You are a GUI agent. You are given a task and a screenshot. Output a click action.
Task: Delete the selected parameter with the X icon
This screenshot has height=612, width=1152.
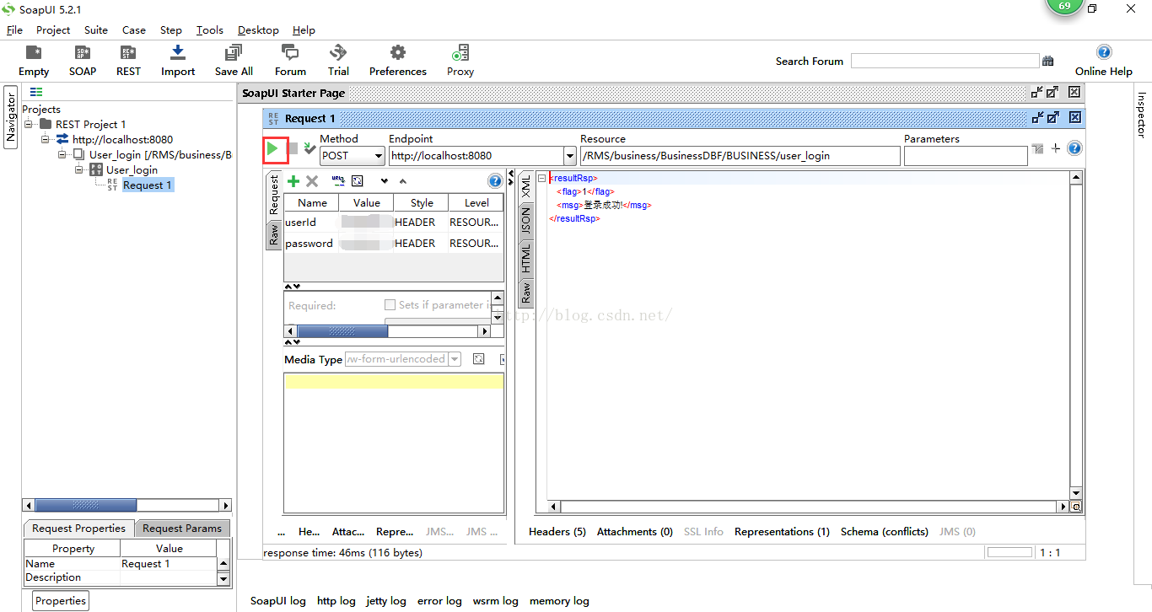pos(312,181)
